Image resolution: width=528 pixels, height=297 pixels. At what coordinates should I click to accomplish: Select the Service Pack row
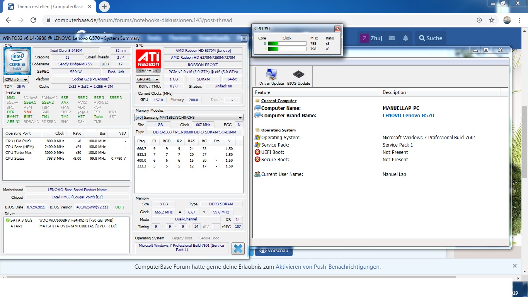(x=381, y=145)
